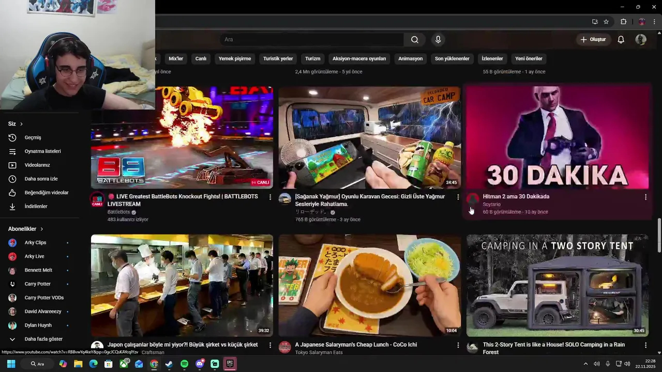Screen dimensions: 662x372
Task: Select the Yeni öneriler filter chip
Action: (x=529, y=58)
